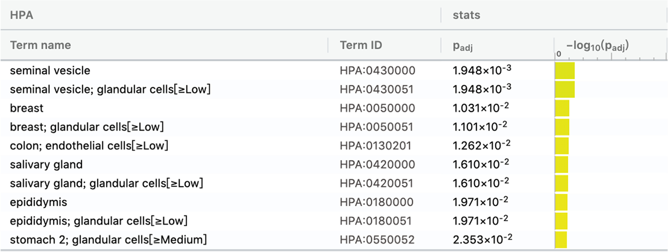Open term ID HPA:0050051
Image resolution: width=668 pixels, height=252 pixels.
click(376, 127)
